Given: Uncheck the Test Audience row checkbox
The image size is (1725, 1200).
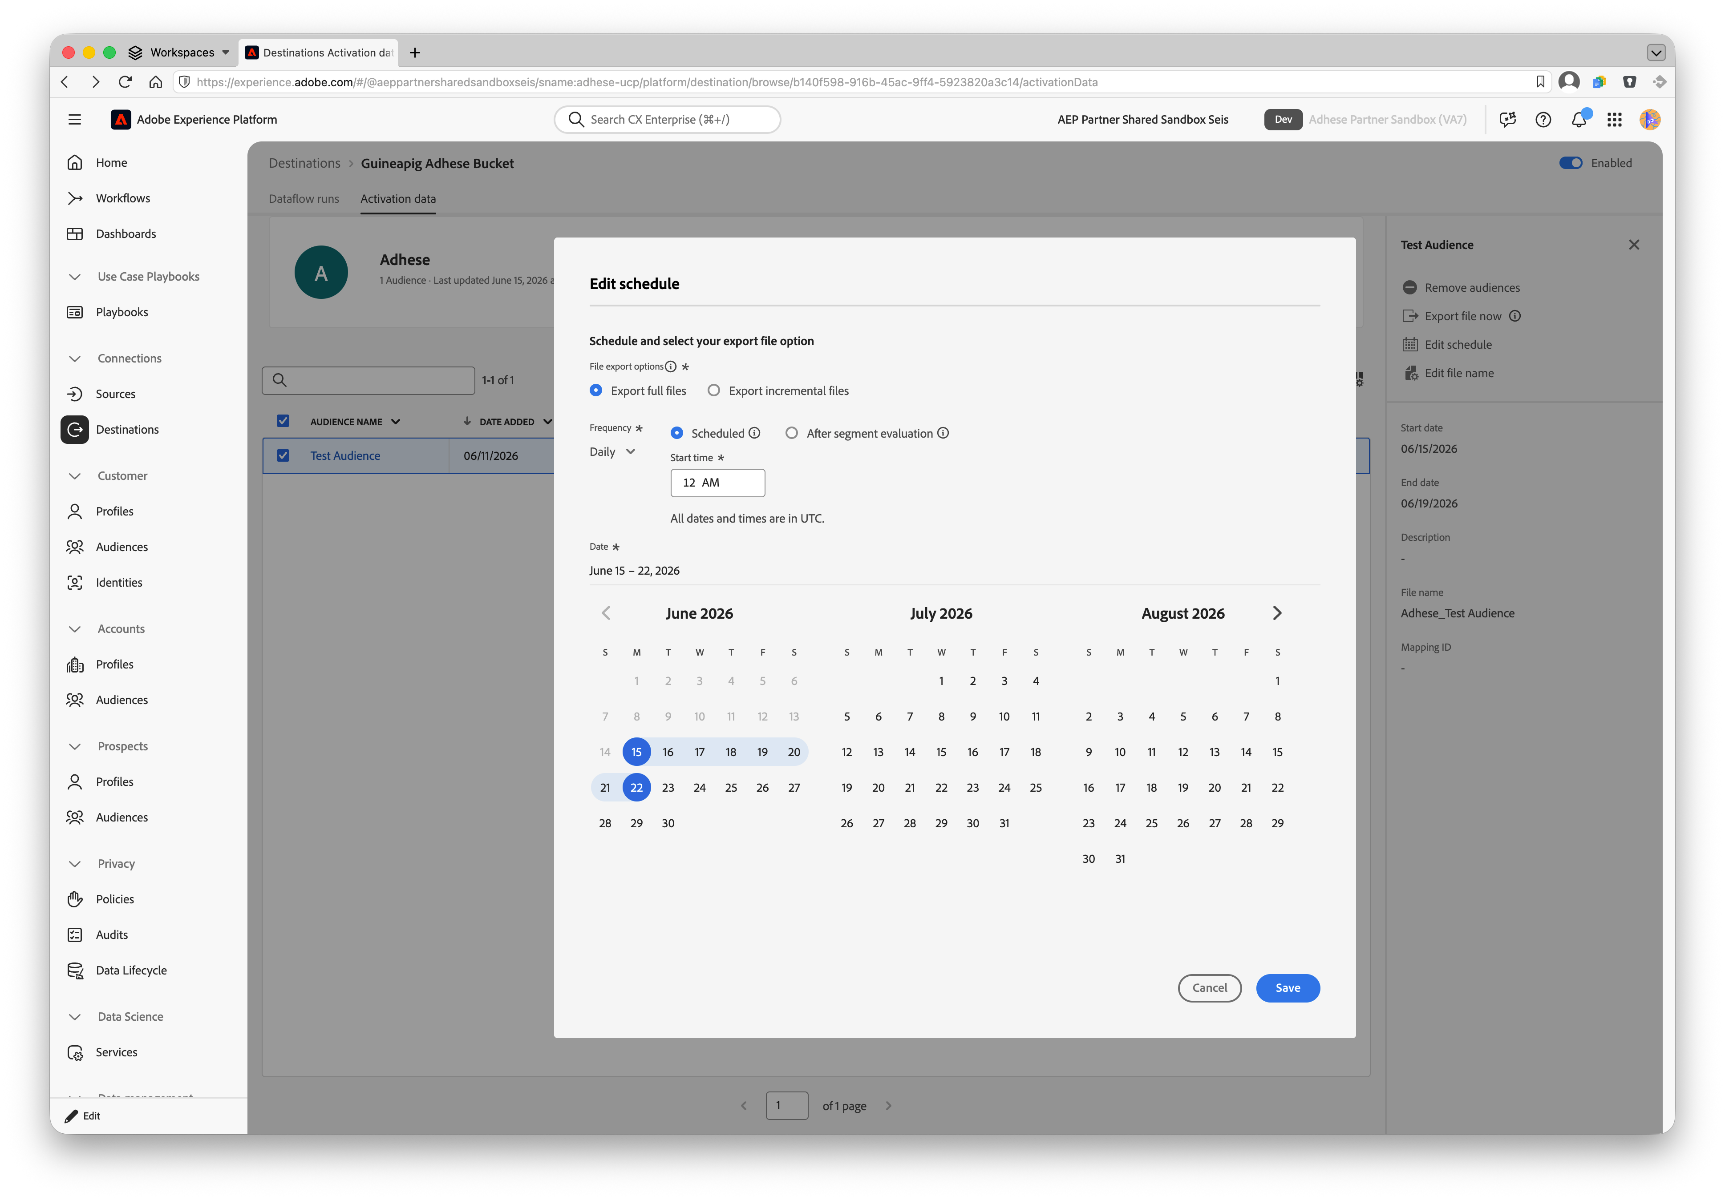Looking at the screenshot, I should pos(283,455).
